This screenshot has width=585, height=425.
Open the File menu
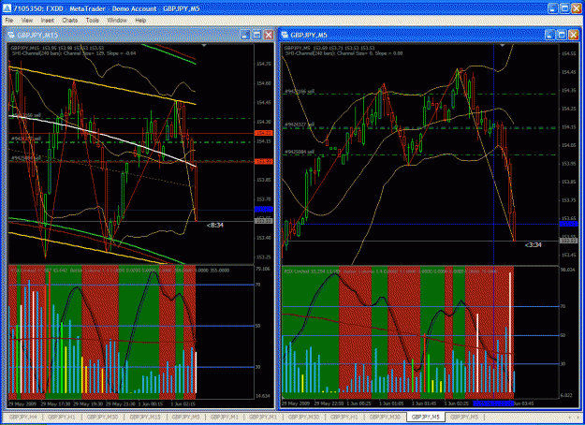9,21
